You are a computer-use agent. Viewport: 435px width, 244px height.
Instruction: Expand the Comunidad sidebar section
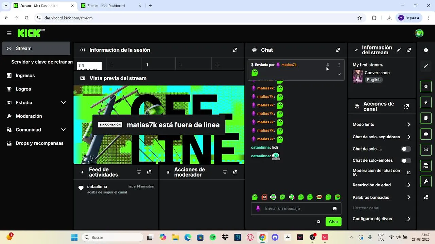[63, 130]
